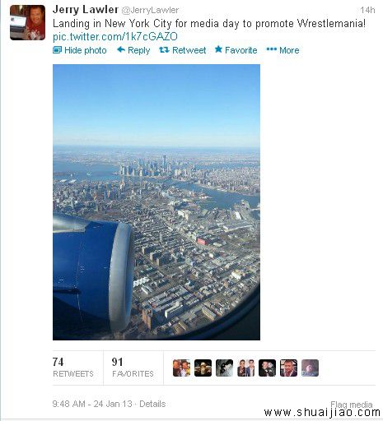This screenshot has height=421, width=383.
Task: Click the Favorite star icon
Action: tap(218, 49)
